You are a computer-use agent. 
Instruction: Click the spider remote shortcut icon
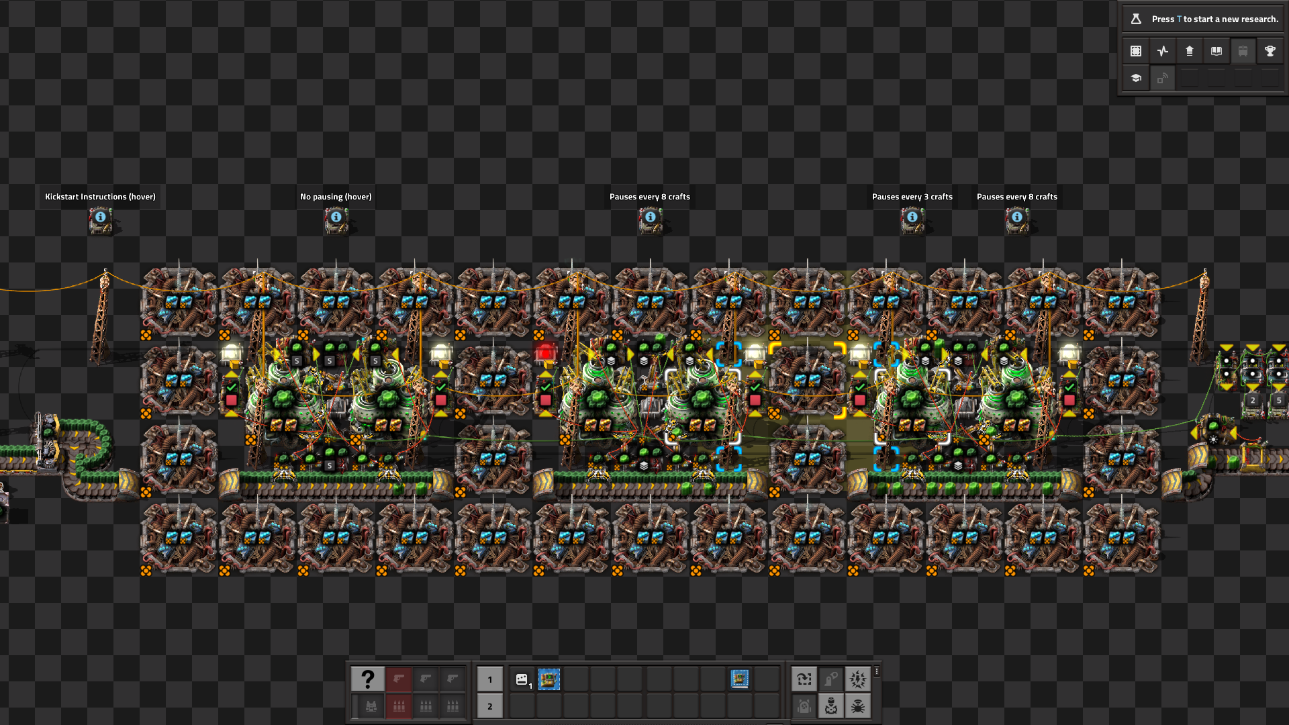pos(858,706)
